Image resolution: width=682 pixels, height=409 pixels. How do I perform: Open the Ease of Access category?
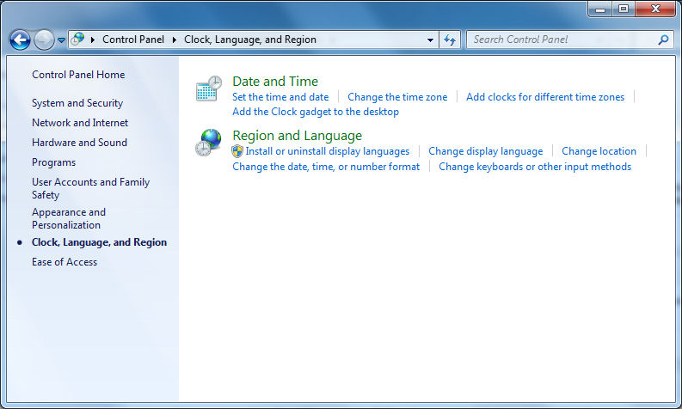point(65,262)
